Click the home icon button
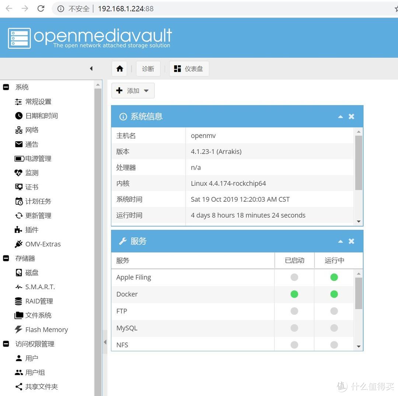 tap(119, 69)
